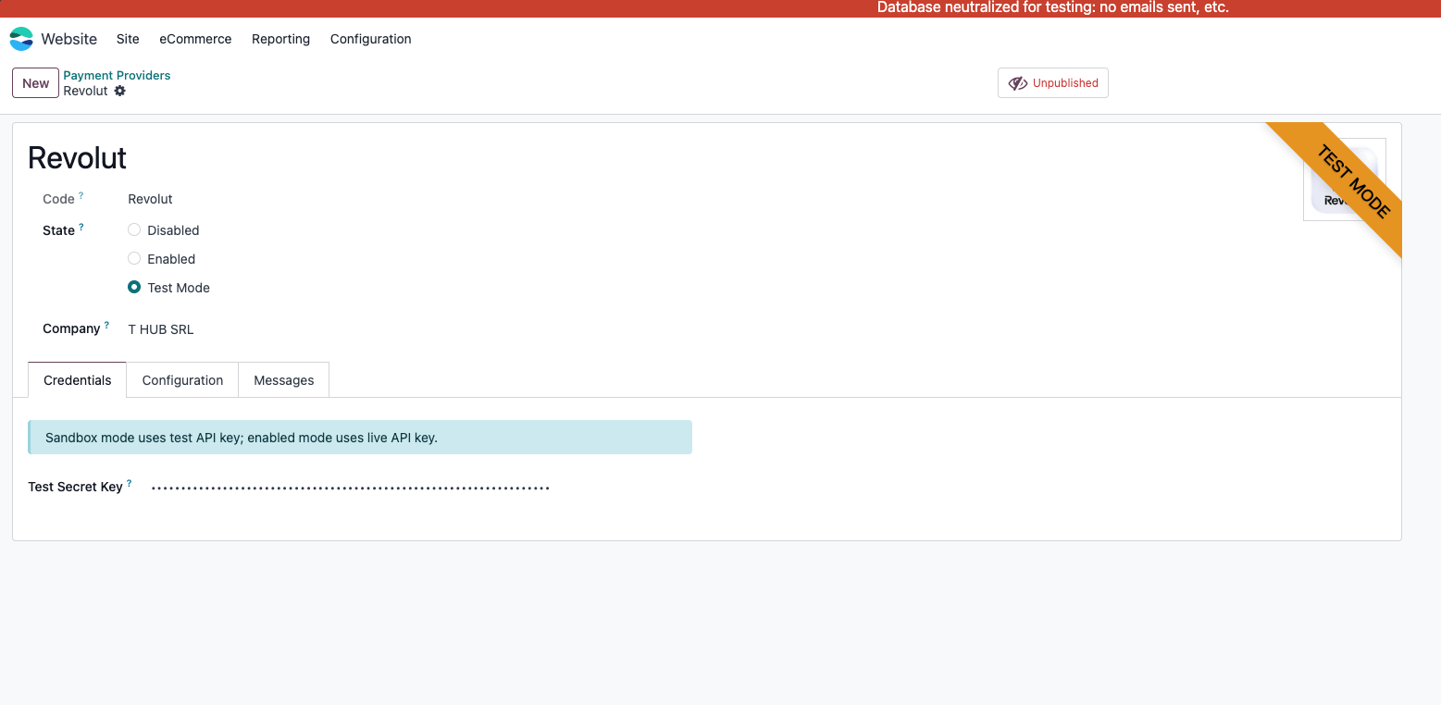Select the Disabled state radio button
Screen dimensions: 1441x705
(134, 230)
